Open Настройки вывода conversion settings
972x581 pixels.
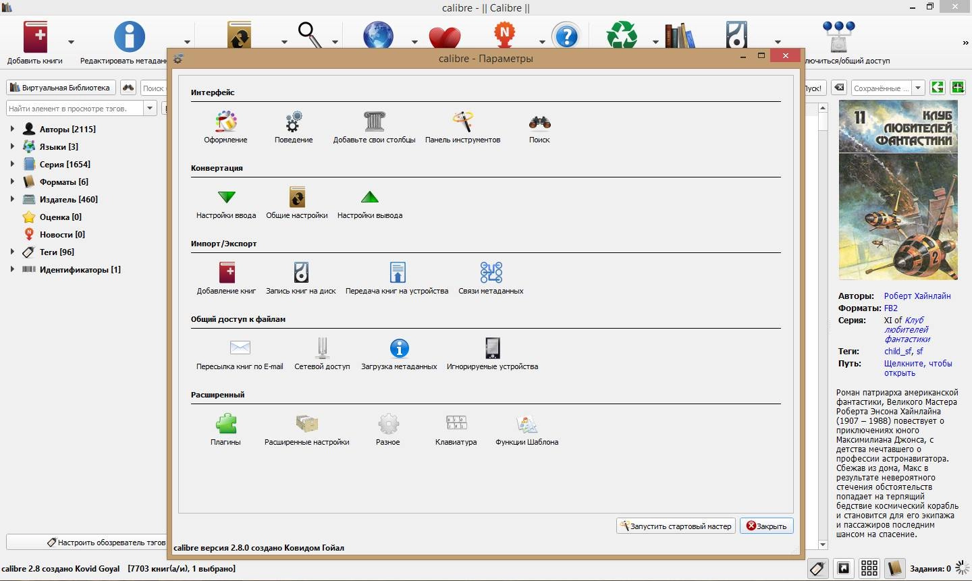370,203
